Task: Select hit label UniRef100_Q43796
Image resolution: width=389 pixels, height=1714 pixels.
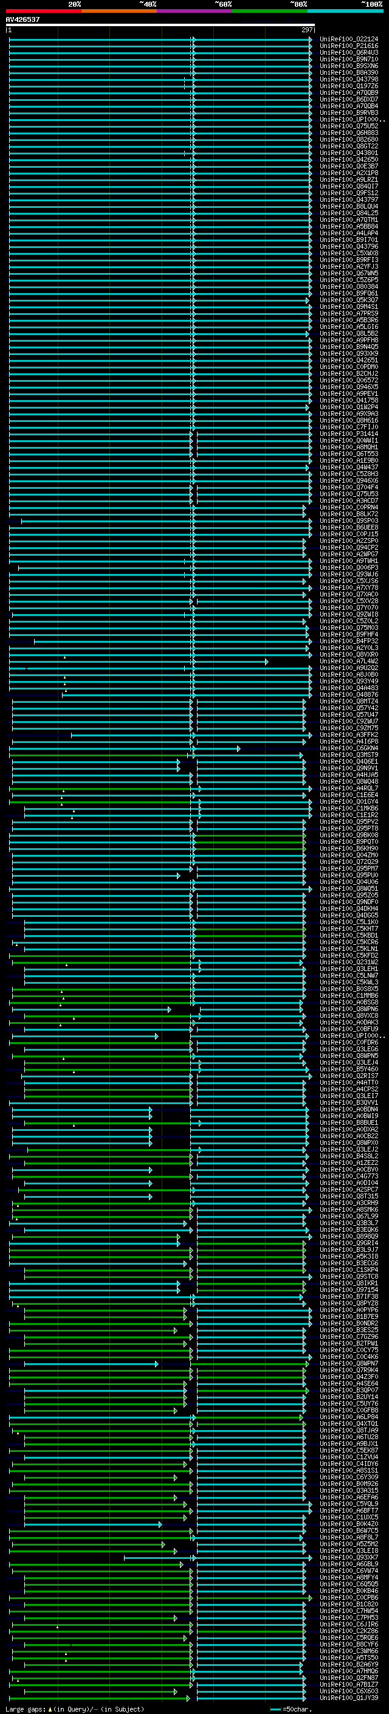Action: [x=349, y=247]
